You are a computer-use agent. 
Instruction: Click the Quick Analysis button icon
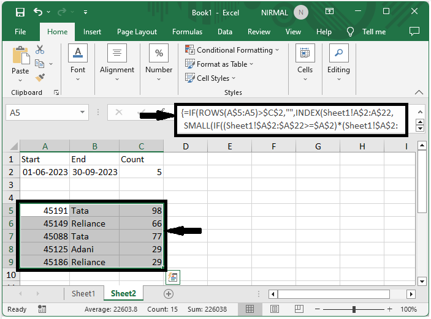coord(173,277)
